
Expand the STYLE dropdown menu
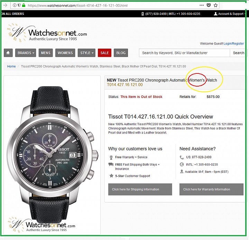[86, 53]
